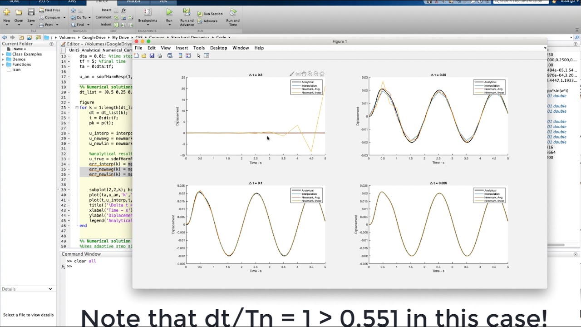Click New Figure icon in figure toolbar
Screen dimensions: 581x327
[136, 55]
